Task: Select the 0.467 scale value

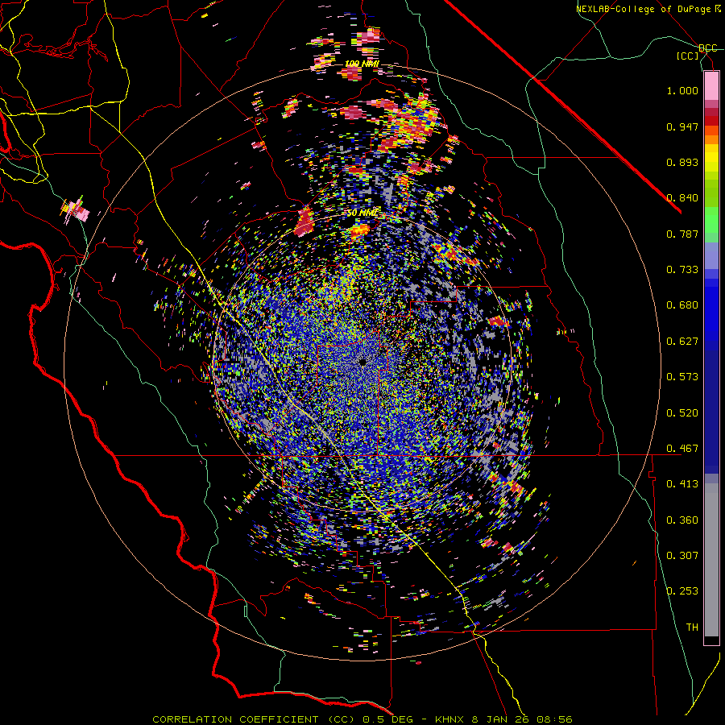Action: [682, 449]
